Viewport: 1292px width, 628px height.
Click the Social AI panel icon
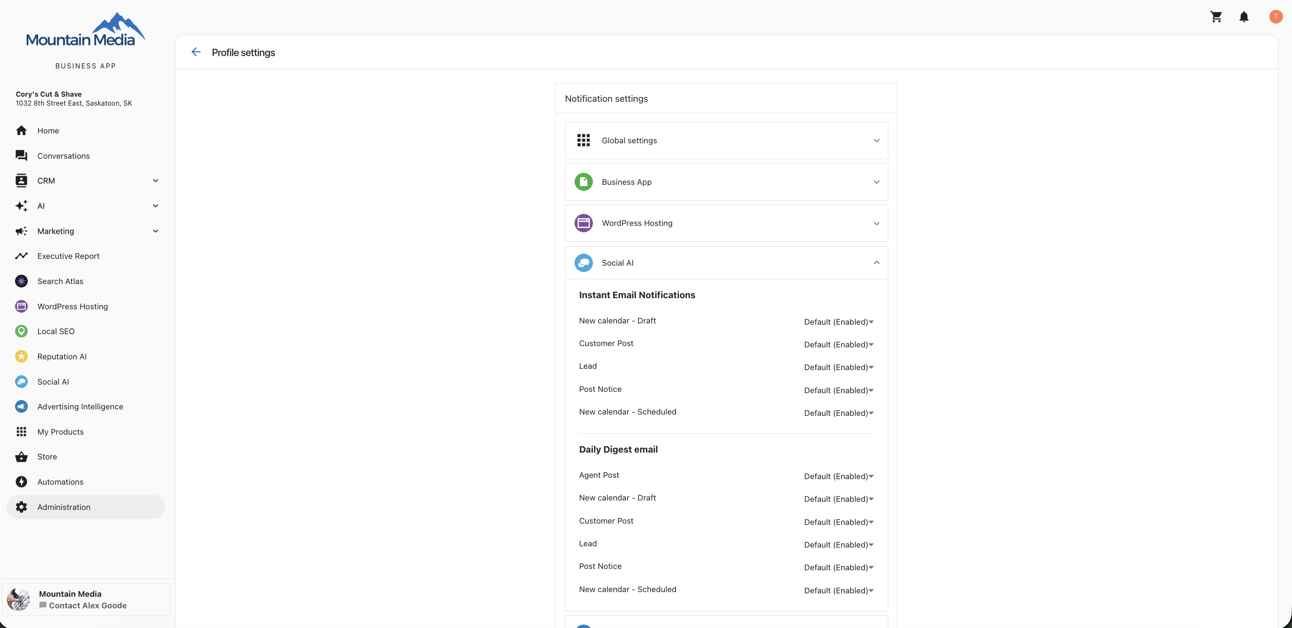point(583,263)
